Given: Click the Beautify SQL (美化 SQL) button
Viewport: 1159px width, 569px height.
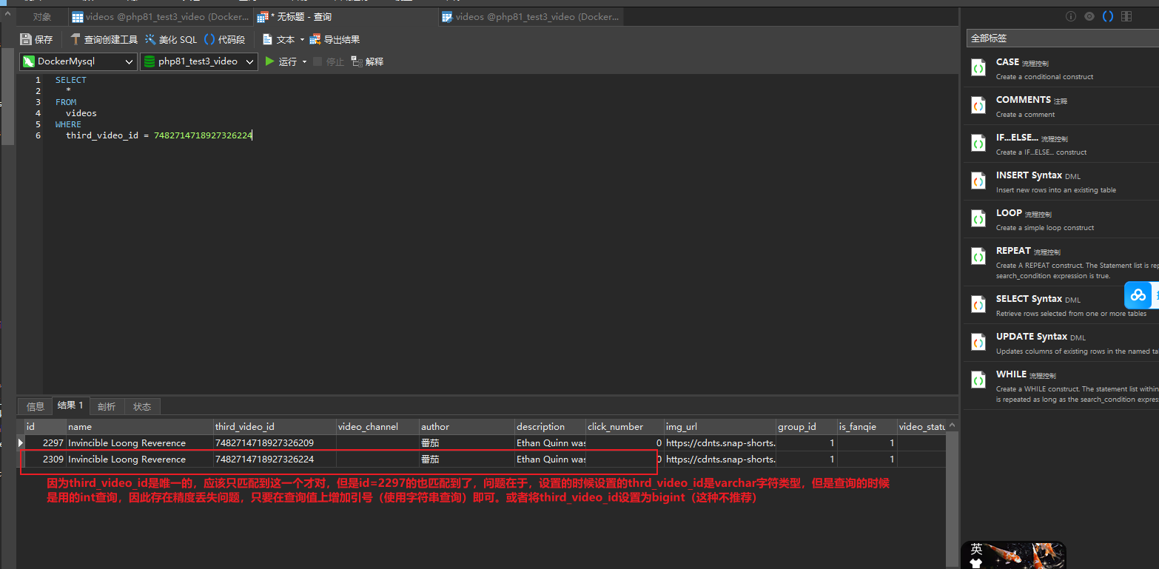Looking at the screenshot, I should click(x=171, y=39).
